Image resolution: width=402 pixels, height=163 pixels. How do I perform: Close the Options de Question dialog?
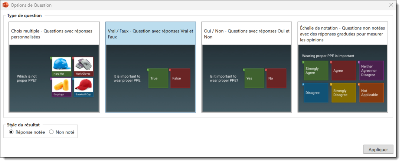[391, 5]
